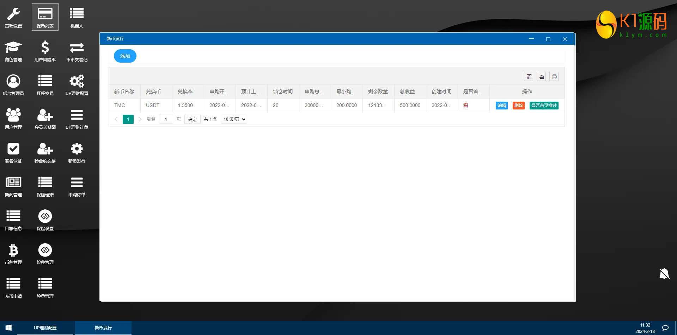Minimize the 新币发行 window

pyautogui.click(x=531, y=39)
